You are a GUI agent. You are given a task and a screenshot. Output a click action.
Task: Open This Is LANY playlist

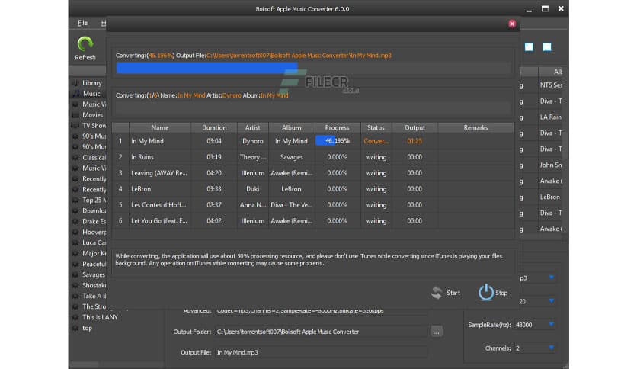click(100, 317)
